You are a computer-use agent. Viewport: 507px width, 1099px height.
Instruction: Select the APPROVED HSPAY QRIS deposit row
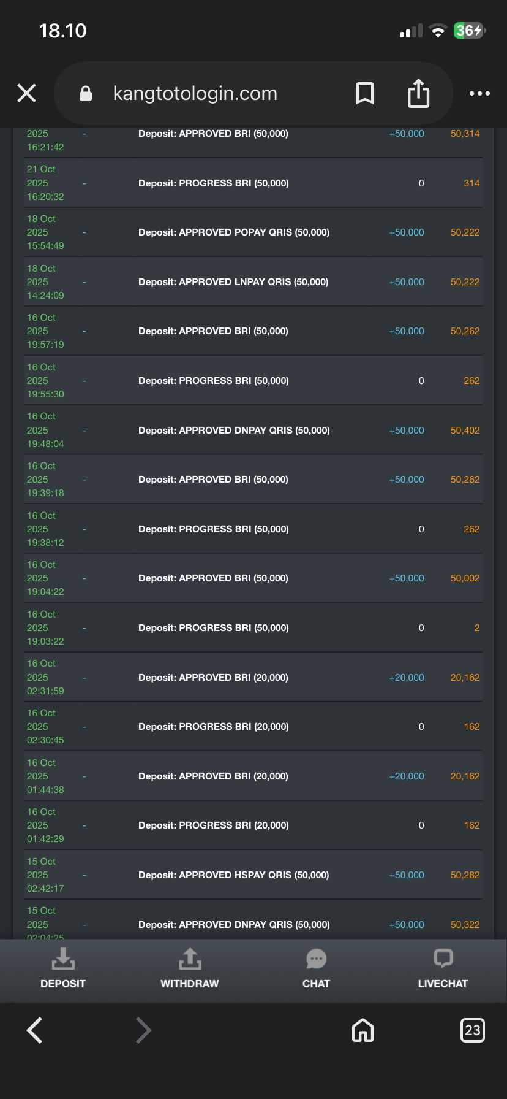233,875
